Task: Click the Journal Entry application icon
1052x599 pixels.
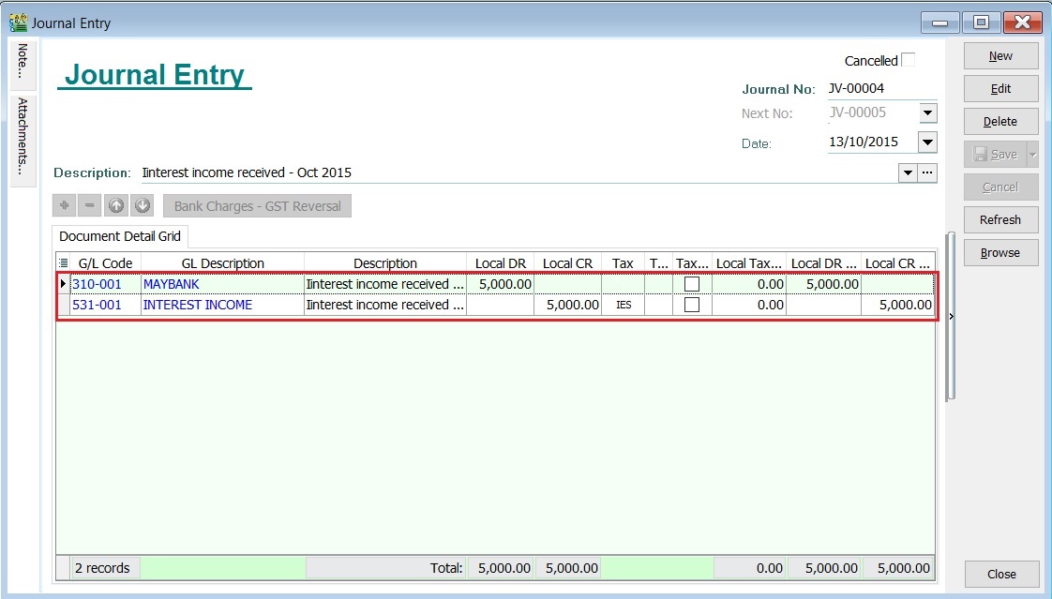Action: coord(21,22)
